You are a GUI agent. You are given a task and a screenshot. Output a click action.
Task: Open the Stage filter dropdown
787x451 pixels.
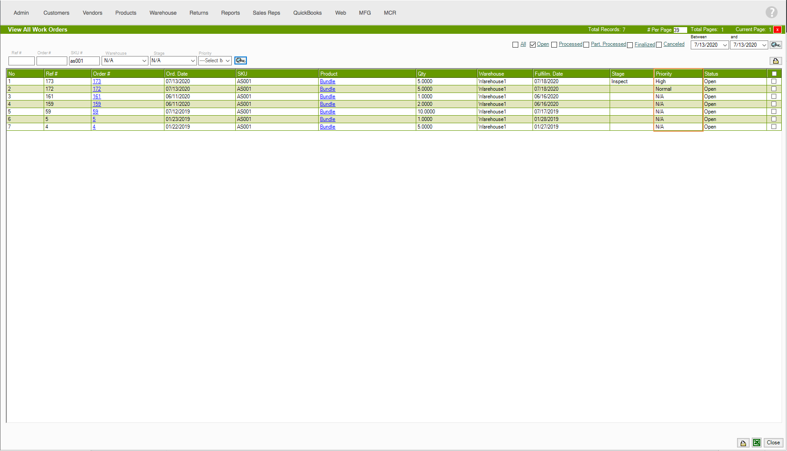(173, 60)
